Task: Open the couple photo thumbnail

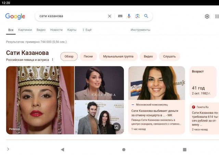Action: pos(99,117)
